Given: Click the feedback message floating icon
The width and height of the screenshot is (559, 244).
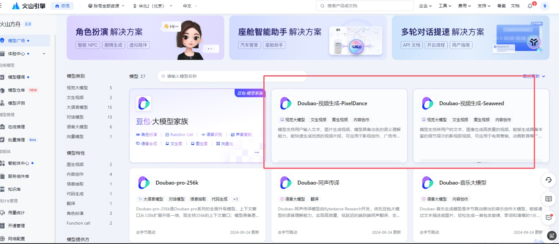Looking at the screenshot, I should tap(549, 217).
